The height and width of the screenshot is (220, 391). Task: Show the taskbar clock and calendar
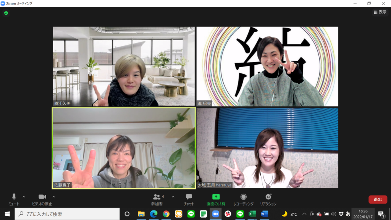363,214
